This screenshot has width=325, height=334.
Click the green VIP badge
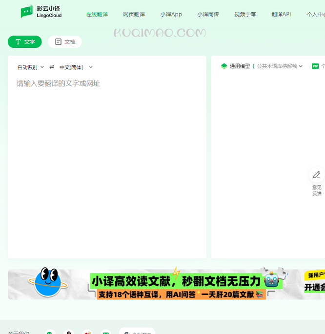point(315,66)
